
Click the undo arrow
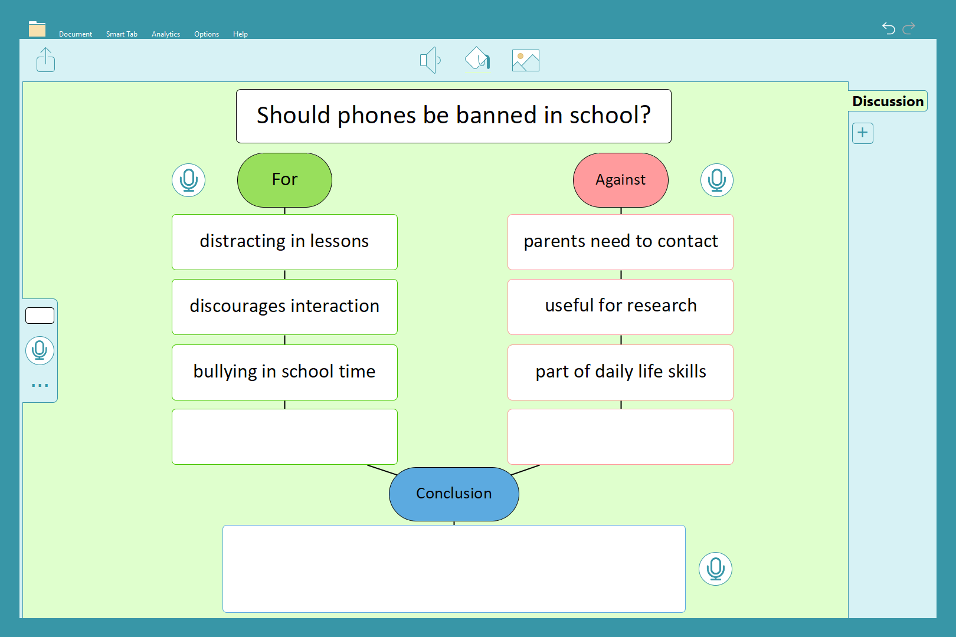tap(888, 28)
